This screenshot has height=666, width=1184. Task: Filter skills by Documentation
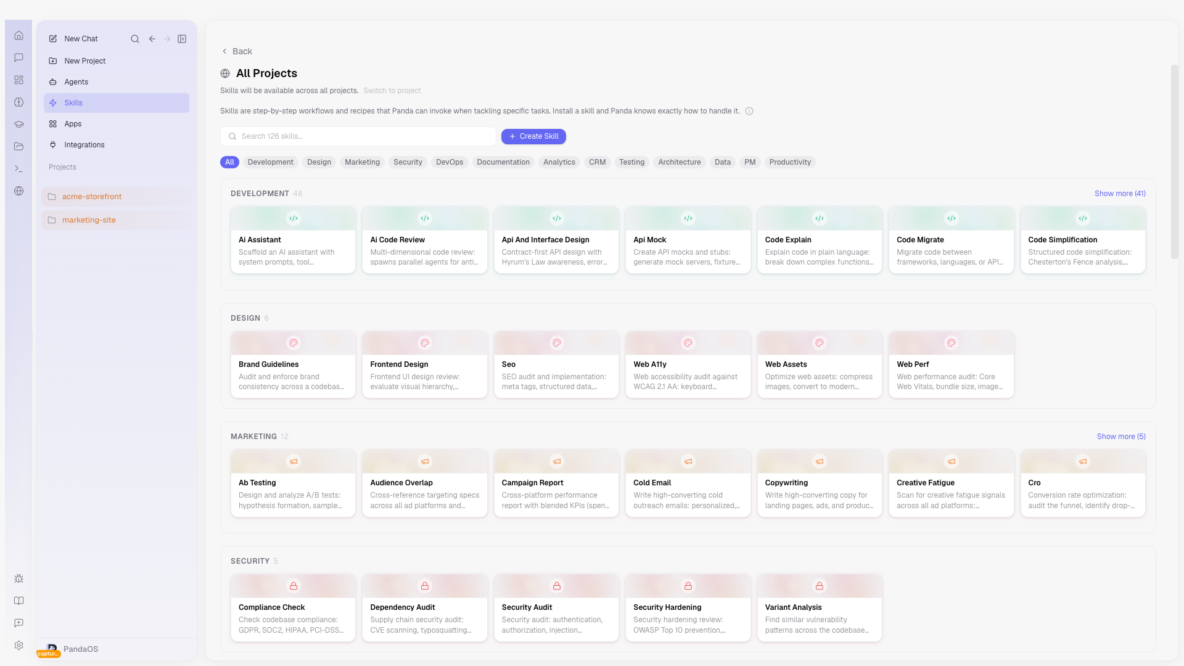(503, 162)
